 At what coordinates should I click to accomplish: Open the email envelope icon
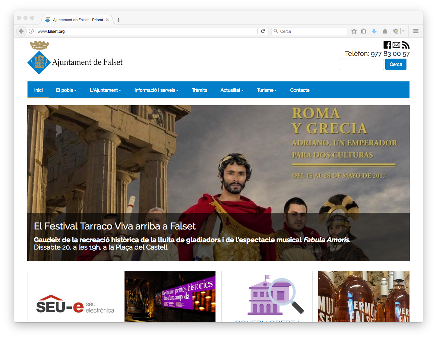396,45
